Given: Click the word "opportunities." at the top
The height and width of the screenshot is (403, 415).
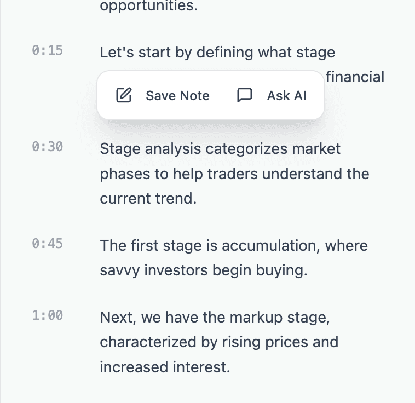Looking at the screenshot, I should (149, 7).
